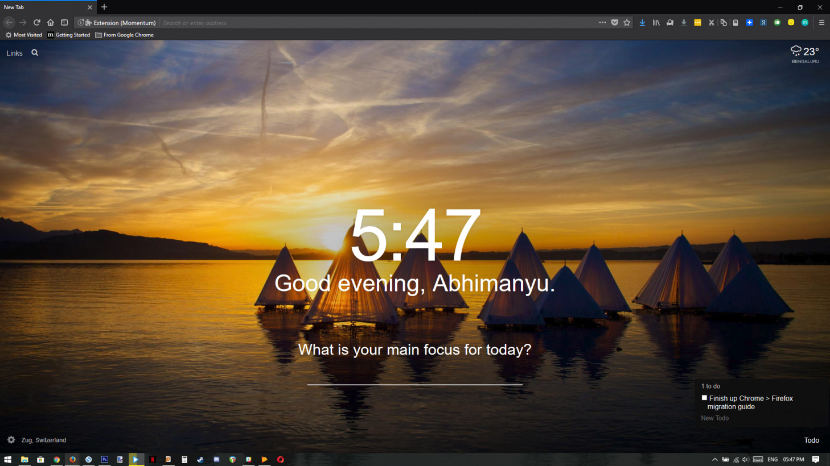Image resolution: width=830 pixels, height=466 pixels.
Task: Open the Firefox hamburger menu
Action: click(x=821, y=23)
